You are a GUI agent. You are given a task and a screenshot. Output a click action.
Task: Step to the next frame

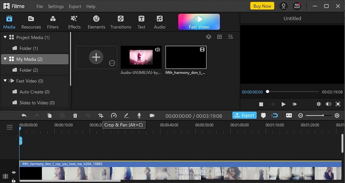295,104
